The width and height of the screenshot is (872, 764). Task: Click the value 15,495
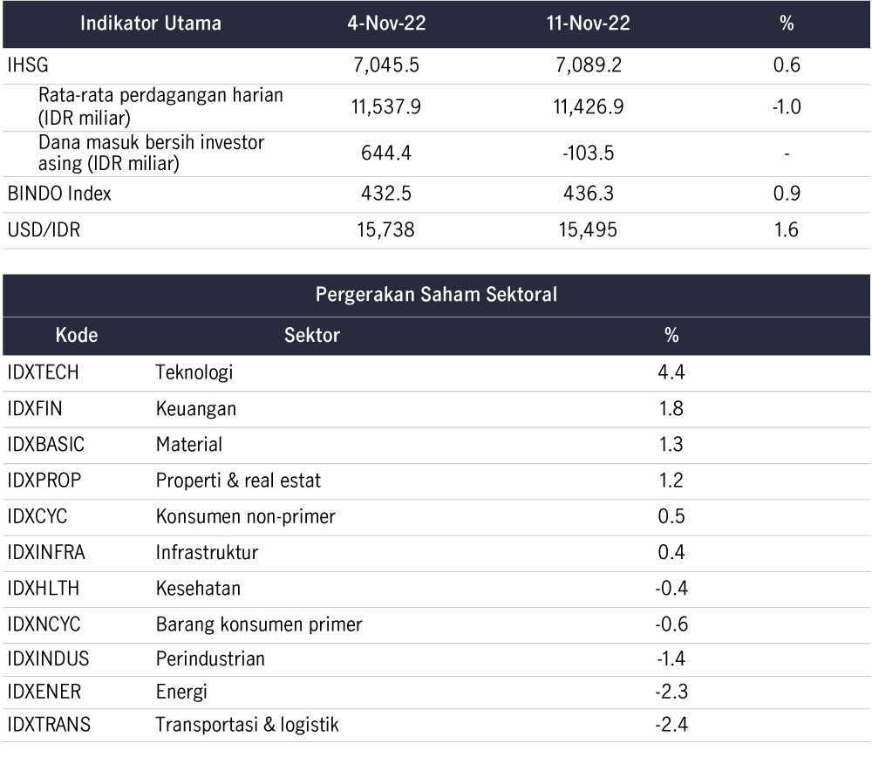coord(589,230)
